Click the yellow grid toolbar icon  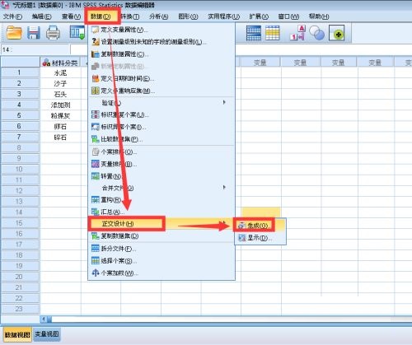point(272,33)
